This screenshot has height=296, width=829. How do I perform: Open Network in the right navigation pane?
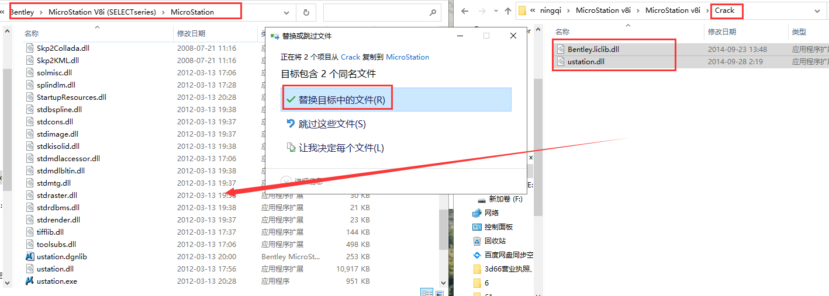tap(486, 213)
